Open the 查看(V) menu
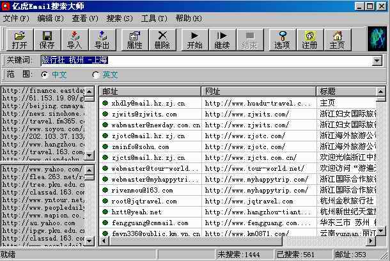The width and height of the screenshot is (390, 261). pyautogui.click(x=85, y=19)
